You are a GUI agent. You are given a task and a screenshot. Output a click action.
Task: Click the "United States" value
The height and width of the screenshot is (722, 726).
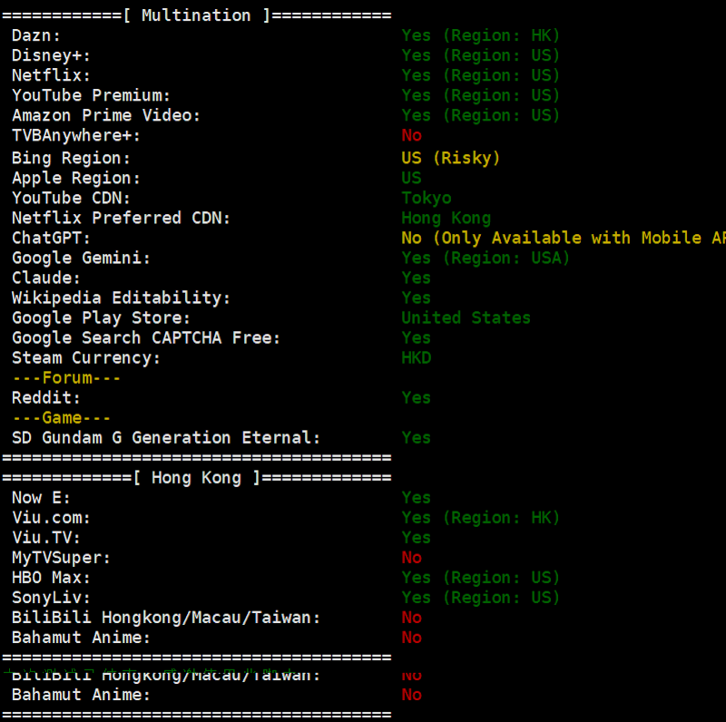(x=466, y=318)
